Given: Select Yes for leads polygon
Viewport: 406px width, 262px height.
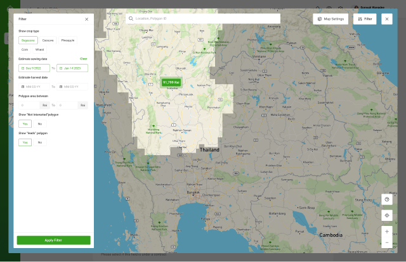Looking at the screenshot, I should (25, 142).
